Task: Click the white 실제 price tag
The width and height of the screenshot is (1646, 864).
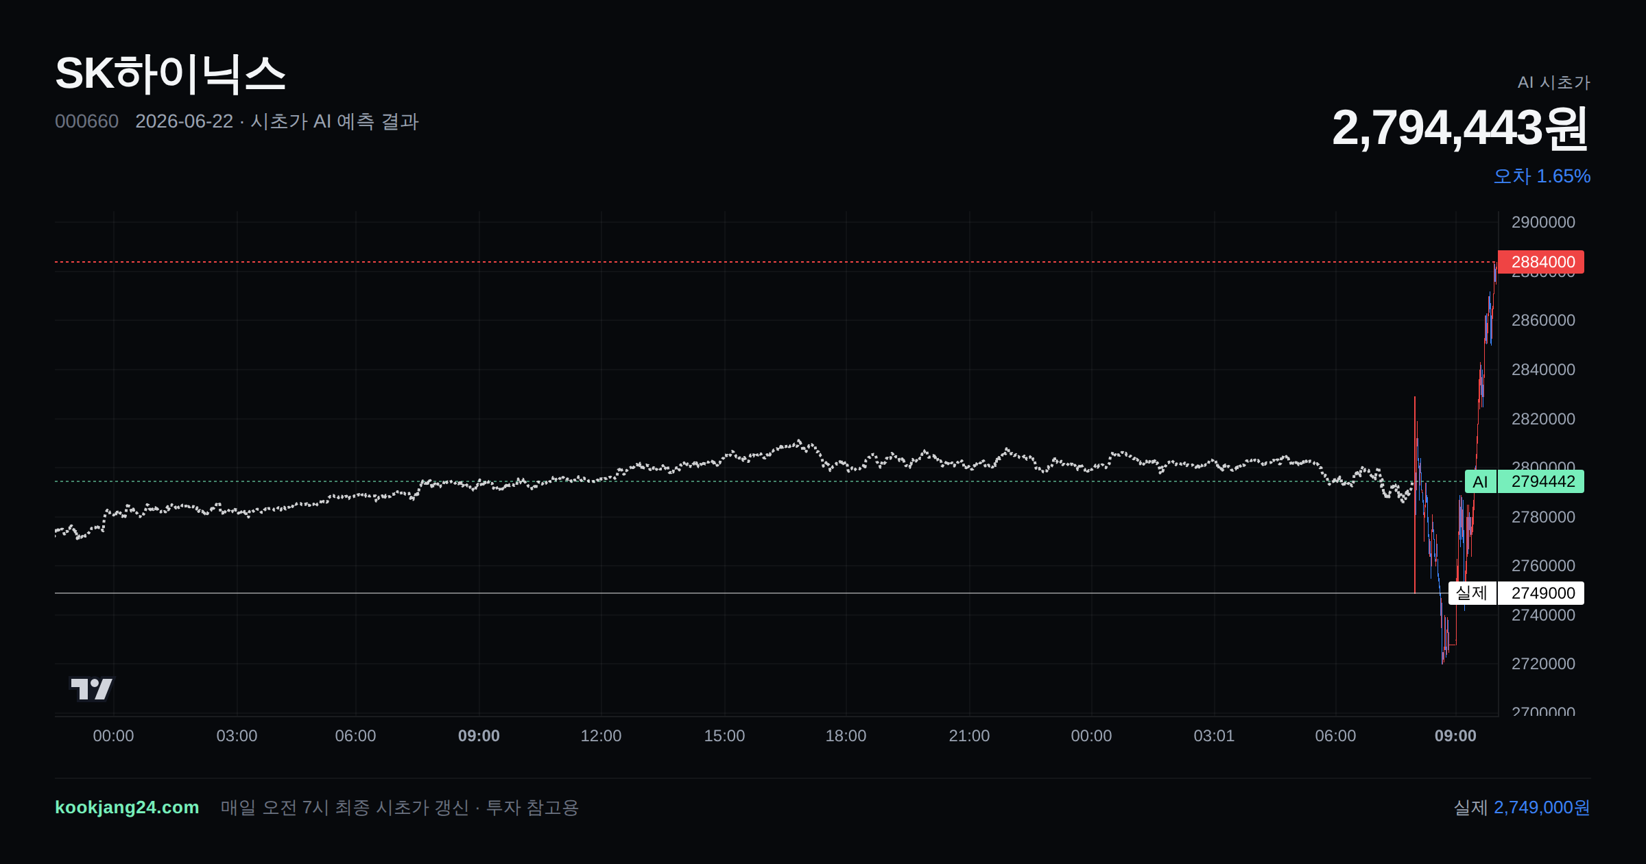Action: click(1472, 593)
